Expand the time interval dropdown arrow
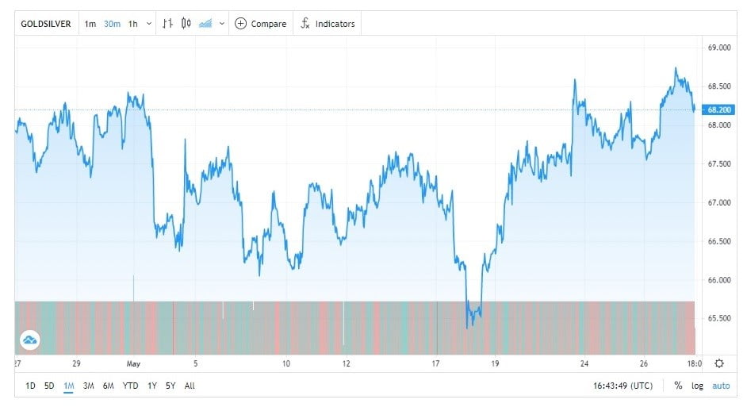 [147, 24]
